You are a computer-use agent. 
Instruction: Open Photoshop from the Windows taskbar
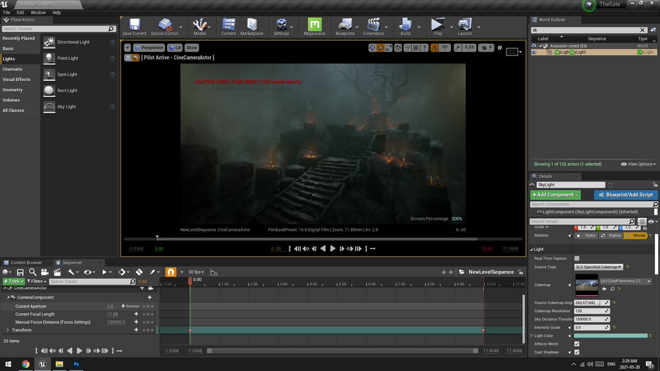tap(76, 364)
